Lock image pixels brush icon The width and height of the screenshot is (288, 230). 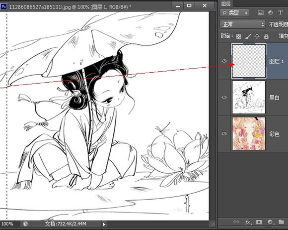[248, 36]
